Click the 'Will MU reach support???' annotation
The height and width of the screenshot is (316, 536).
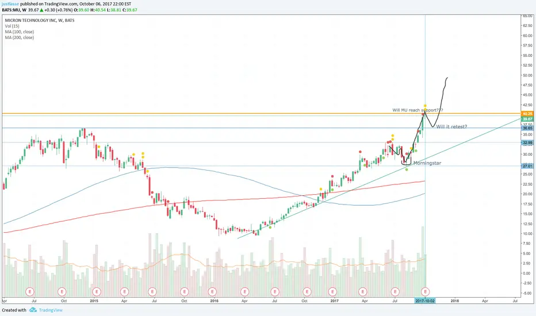[418, 110]
